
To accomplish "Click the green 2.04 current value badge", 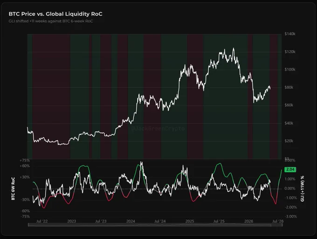I will 290,169.
